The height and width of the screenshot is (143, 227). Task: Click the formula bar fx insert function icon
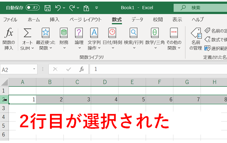82,69
